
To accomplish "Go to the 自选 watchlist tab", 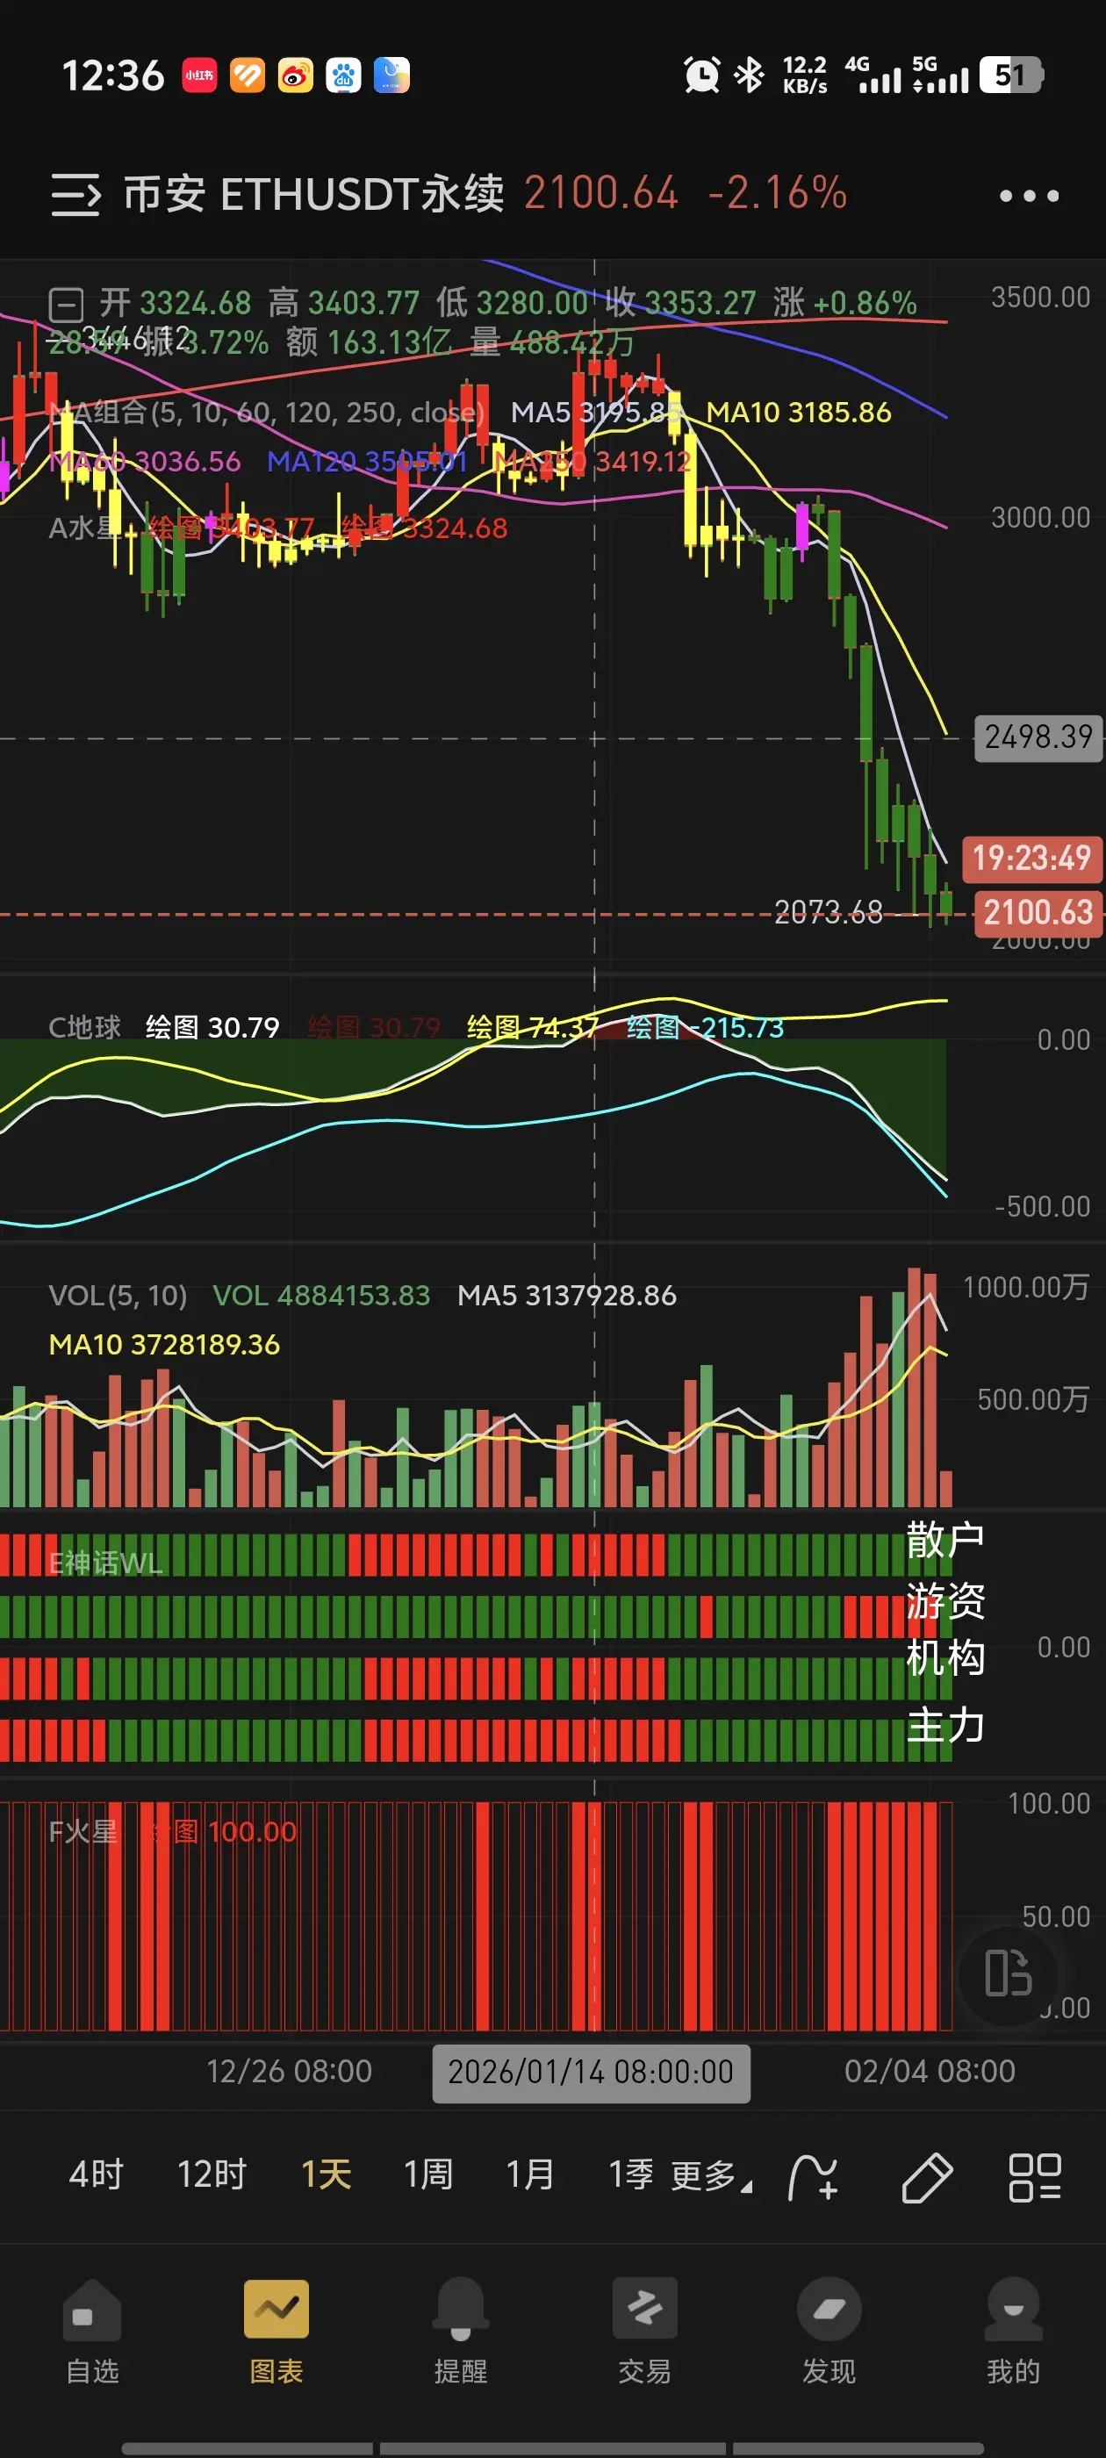I will coord(92,2329).
